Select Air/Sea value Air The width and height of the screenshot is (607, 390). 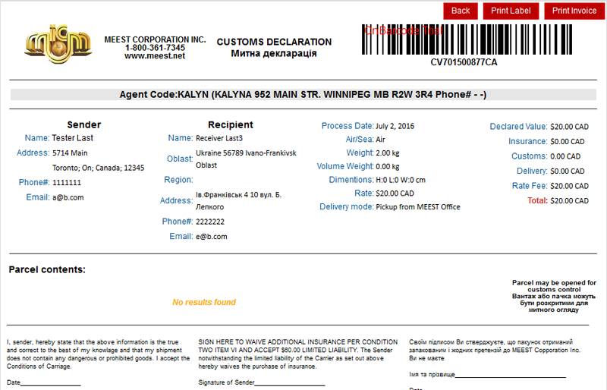click(381, 140)
